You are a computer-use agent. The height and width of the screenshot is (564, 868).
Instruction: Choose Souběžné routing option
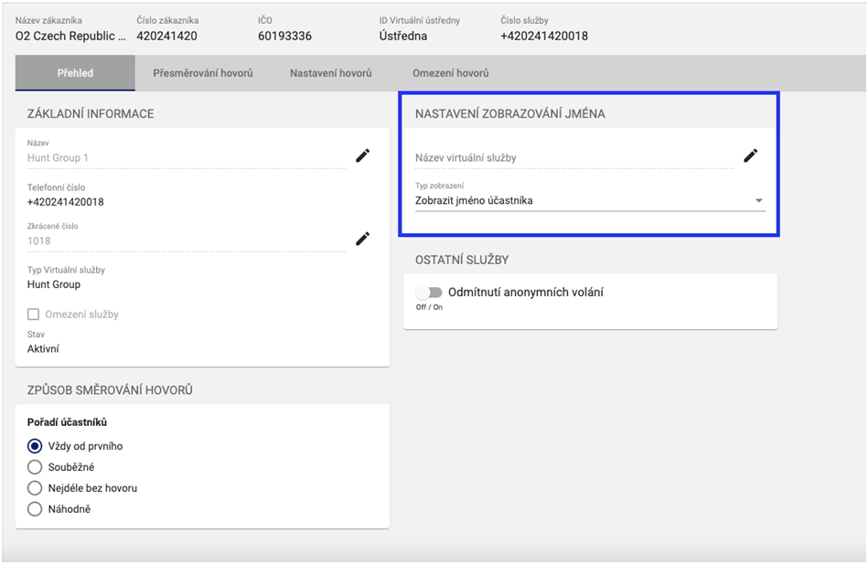35,467
